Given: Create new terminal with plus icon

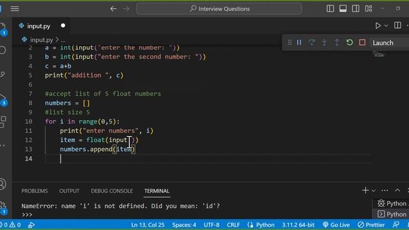Looking at the screenshot, I should click(x=365, y=190).
